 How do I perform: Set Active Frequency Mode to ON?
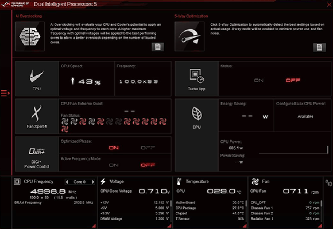coord(114,165)
